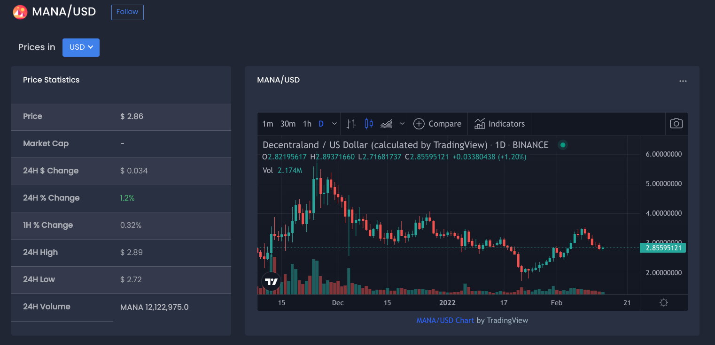Select the 1m chart interval

point(267,124)
